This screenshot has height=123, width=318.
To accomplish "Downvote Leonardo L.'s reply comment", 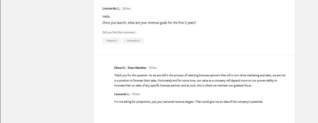I will pyautogui.click(x=106, y=106).
